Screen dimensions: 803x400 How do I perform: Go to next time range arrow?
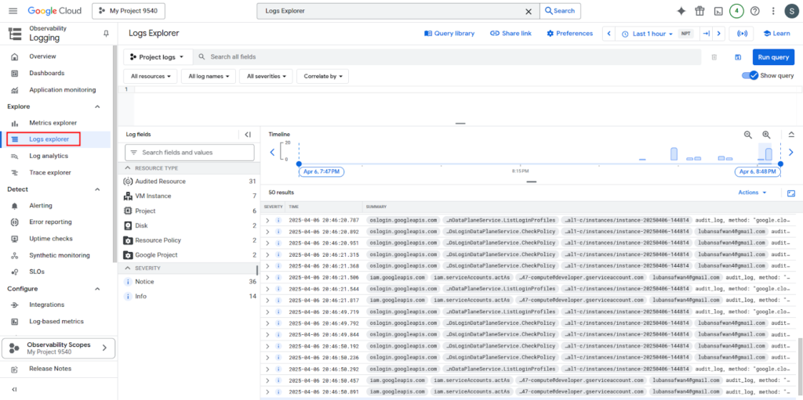[x=719, y=33]
